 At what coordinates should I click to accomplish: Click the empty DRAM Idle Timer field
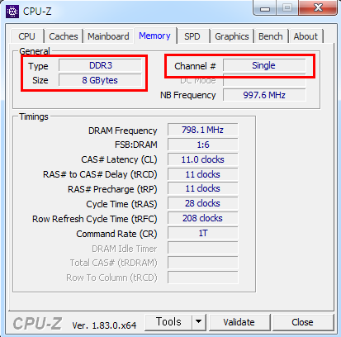(203, 248)
